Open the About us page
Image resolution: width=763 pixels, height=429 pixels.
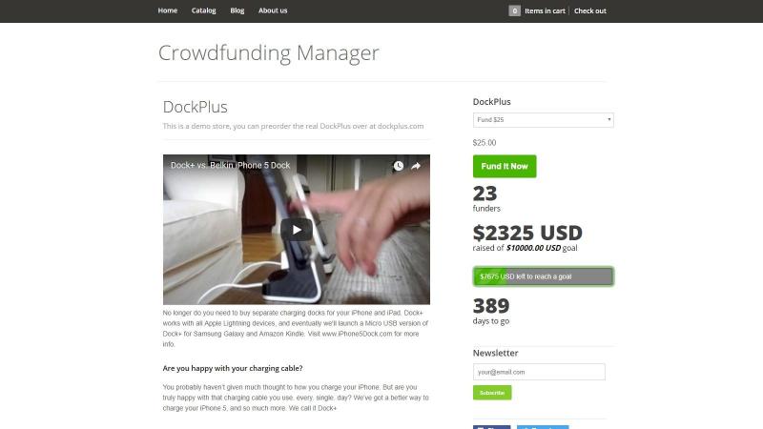[273, 10]
